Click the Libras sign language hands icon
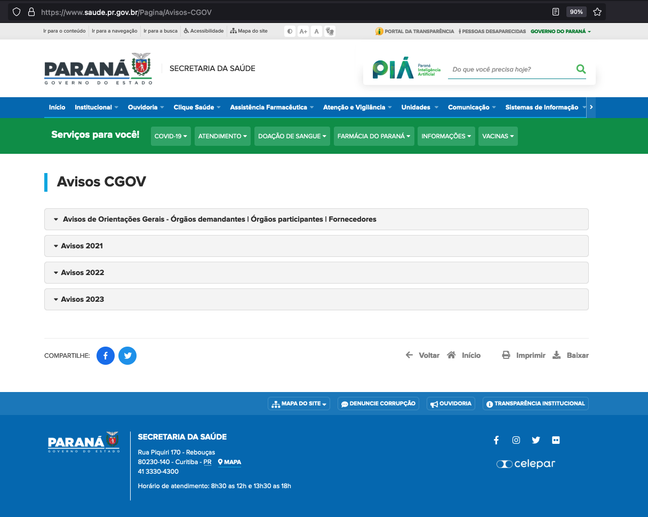 (330, 32)
